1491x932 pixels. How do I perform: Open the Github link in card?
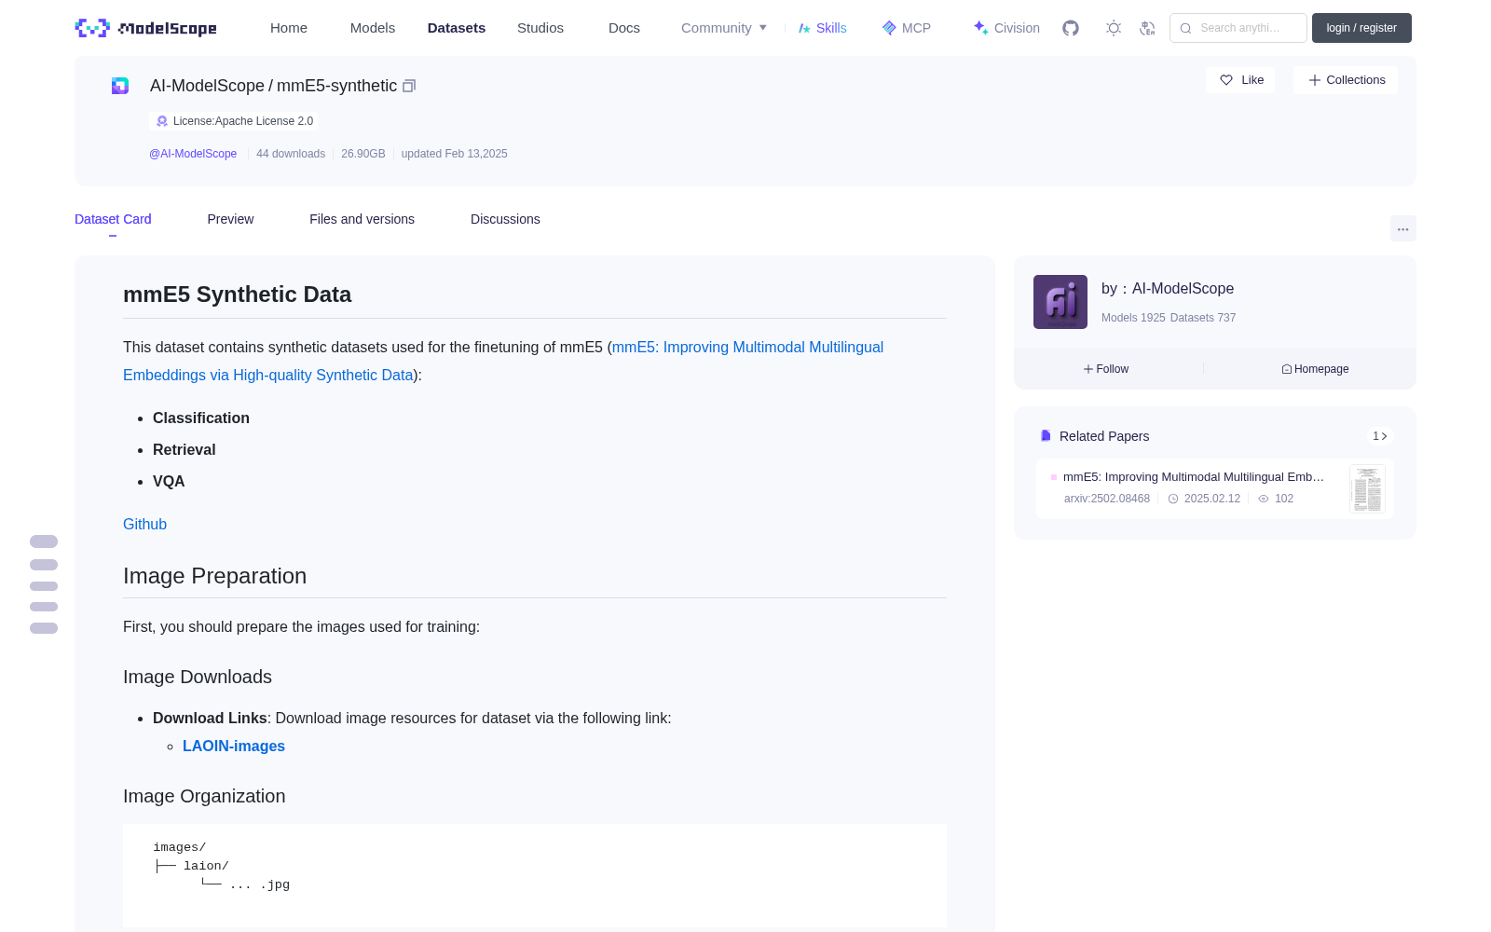point(144,524)
